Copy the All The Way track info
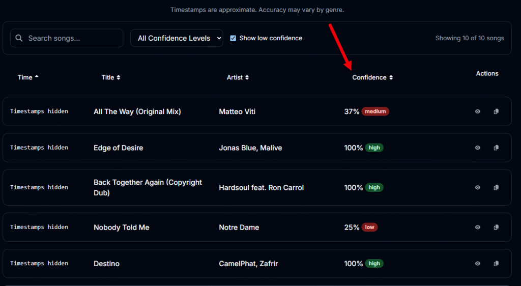This screenshot has width=521, height=286. click(x=496, y=111)
